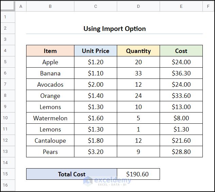Click the $33.60 cost cell for Orange
This screenshot has height=192, width=215.
click(x=181, y=96)
